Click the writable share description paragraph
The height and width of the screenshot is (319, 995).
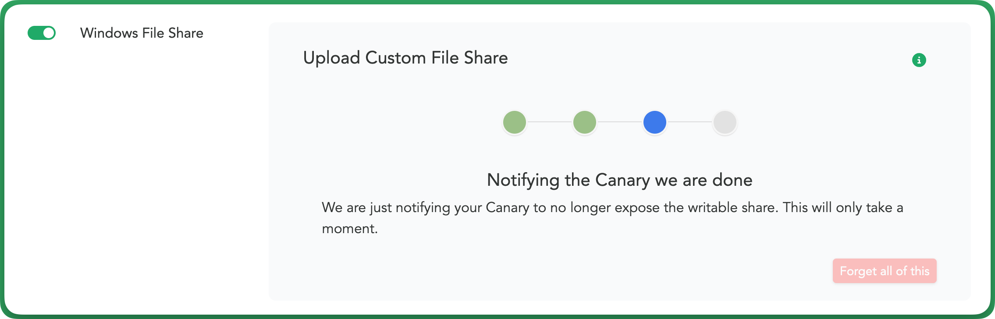pyautogui.click(x=612, y=218)
